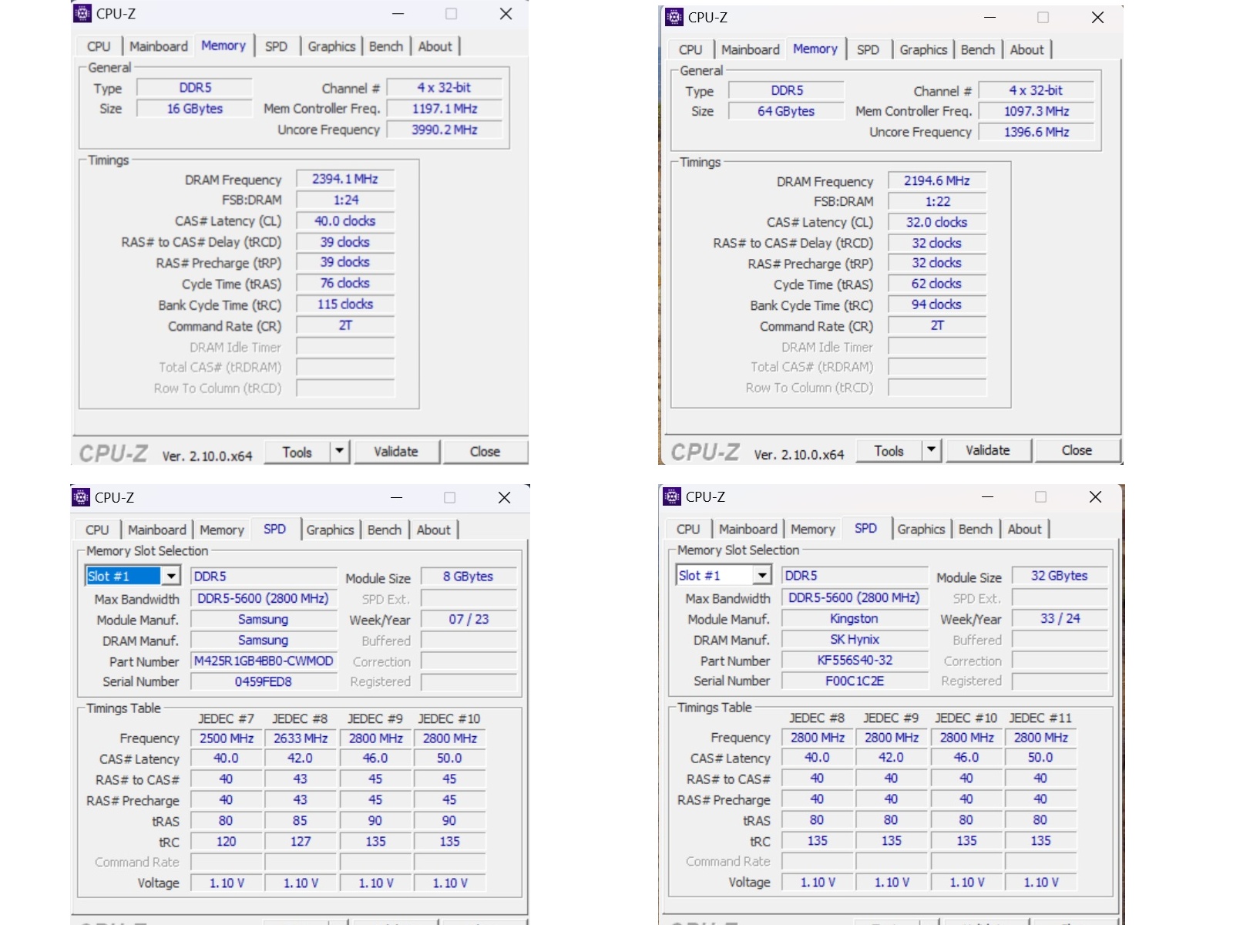Open Bench tab in top-right window

(978, 49)
